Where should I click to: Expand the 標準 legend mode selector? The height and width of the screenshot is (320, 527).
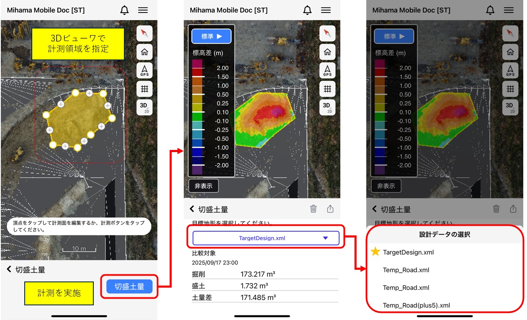click(x=212, y=36)
